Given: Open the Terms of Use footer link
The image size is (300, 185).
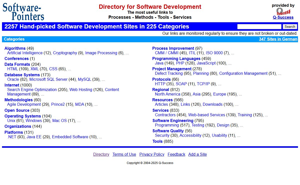Looking at the screenshot, I should [x=124, y=154].
